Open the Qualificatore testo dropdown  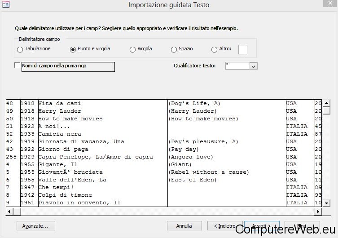[x=253, y=66]
